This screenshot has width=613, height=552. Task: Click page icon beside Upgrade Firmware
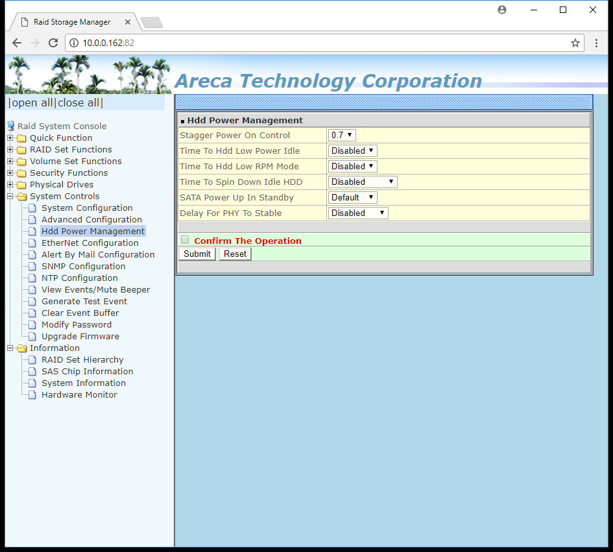[x=32, y=337]
